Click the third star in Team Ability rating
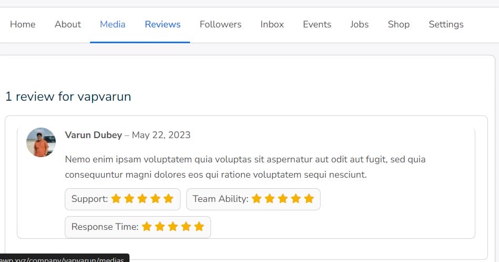Screen dimensions: 499x262 (x=283, y=199)
